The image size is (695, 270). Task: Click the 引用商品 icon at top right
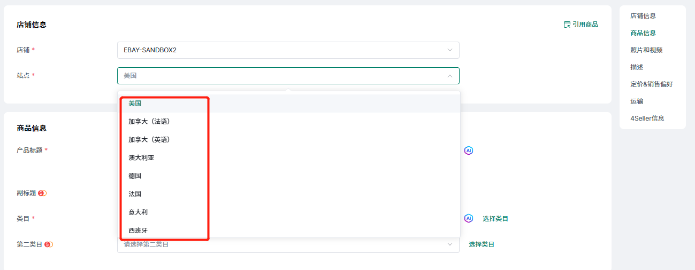pos(567,25)
